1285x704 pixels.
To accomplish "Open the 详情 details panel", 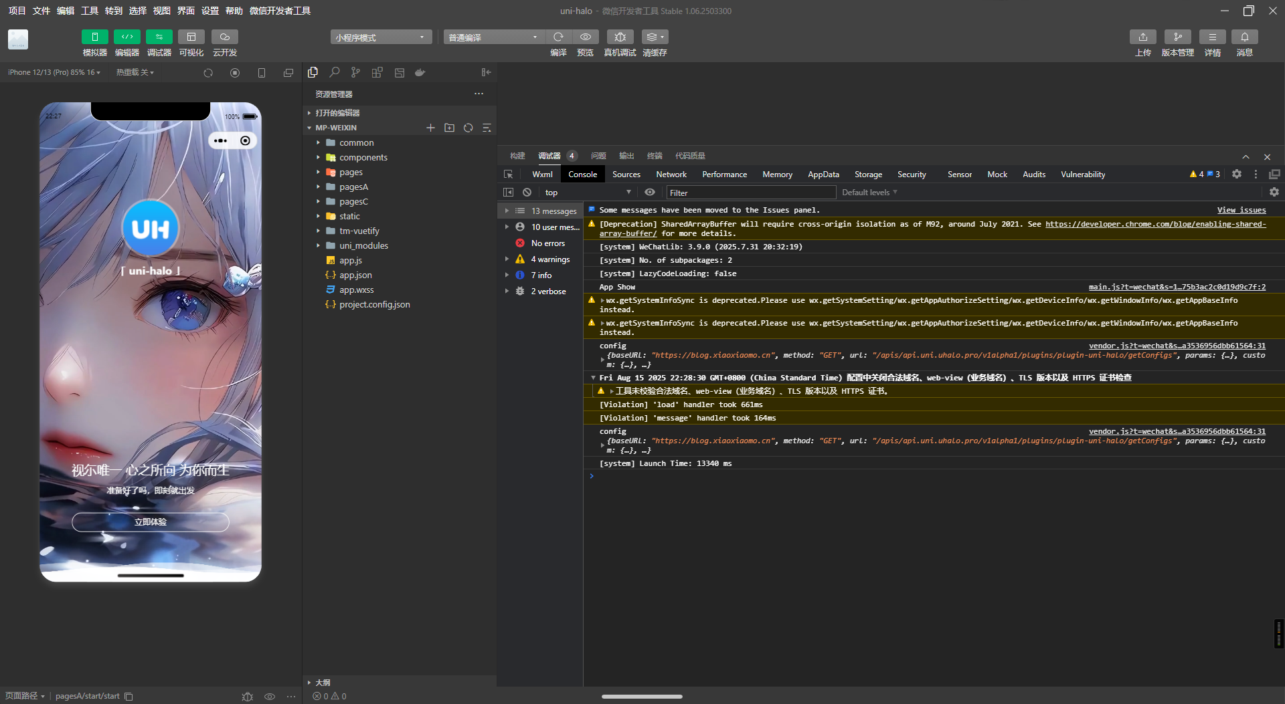I will [x=1212, y=37].
